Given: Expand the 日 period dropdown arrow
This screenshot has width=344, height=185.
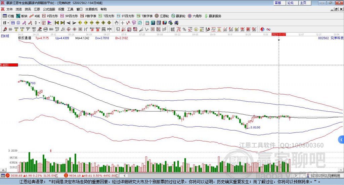Looking at the screenshot, I should (x=8, y=23).
